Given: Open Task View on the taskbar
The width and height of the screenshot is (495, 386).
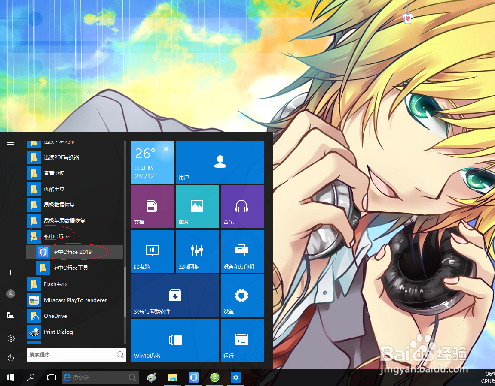Looking at the screenshot, I should tap(51, 377).
